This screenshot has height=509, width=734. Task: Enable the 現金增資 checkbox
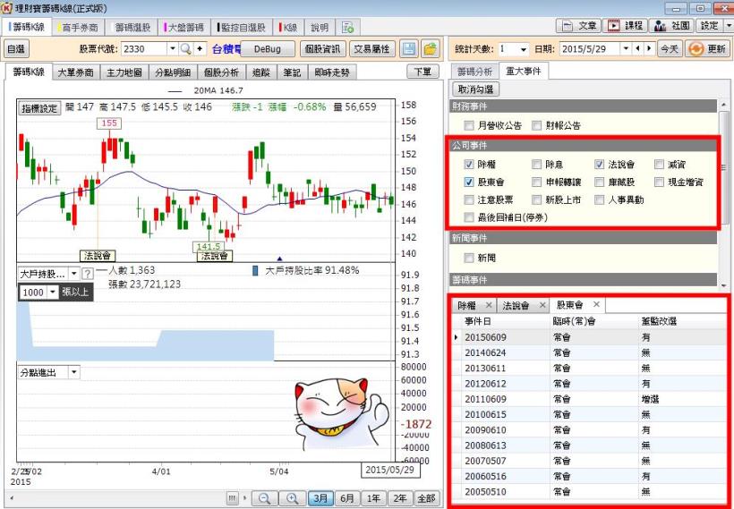coord(659,182)
